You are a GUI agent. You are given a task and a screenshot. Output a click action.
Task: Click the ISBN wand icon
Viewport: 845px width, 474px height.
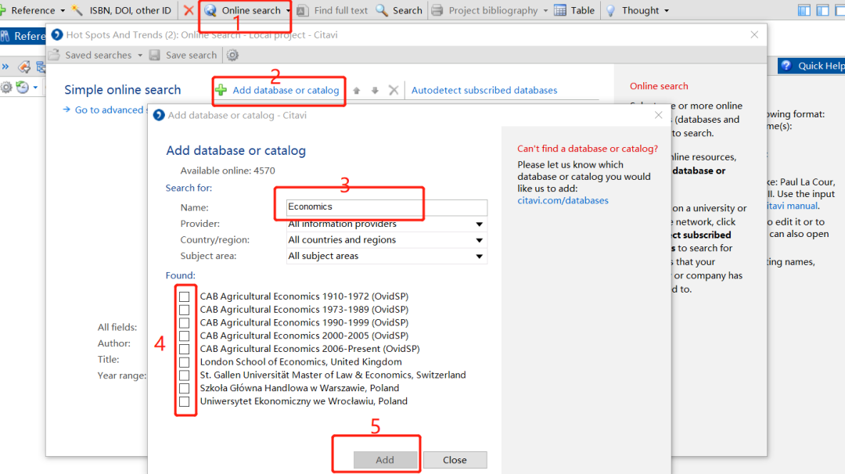(77, 10)
